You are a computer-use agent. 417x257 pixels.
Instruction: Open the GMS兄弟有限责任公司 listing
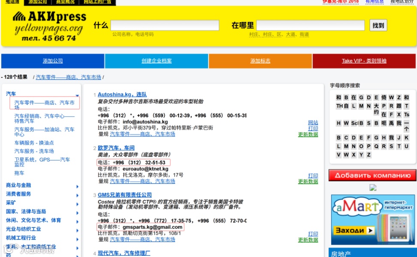pos(125,195)
